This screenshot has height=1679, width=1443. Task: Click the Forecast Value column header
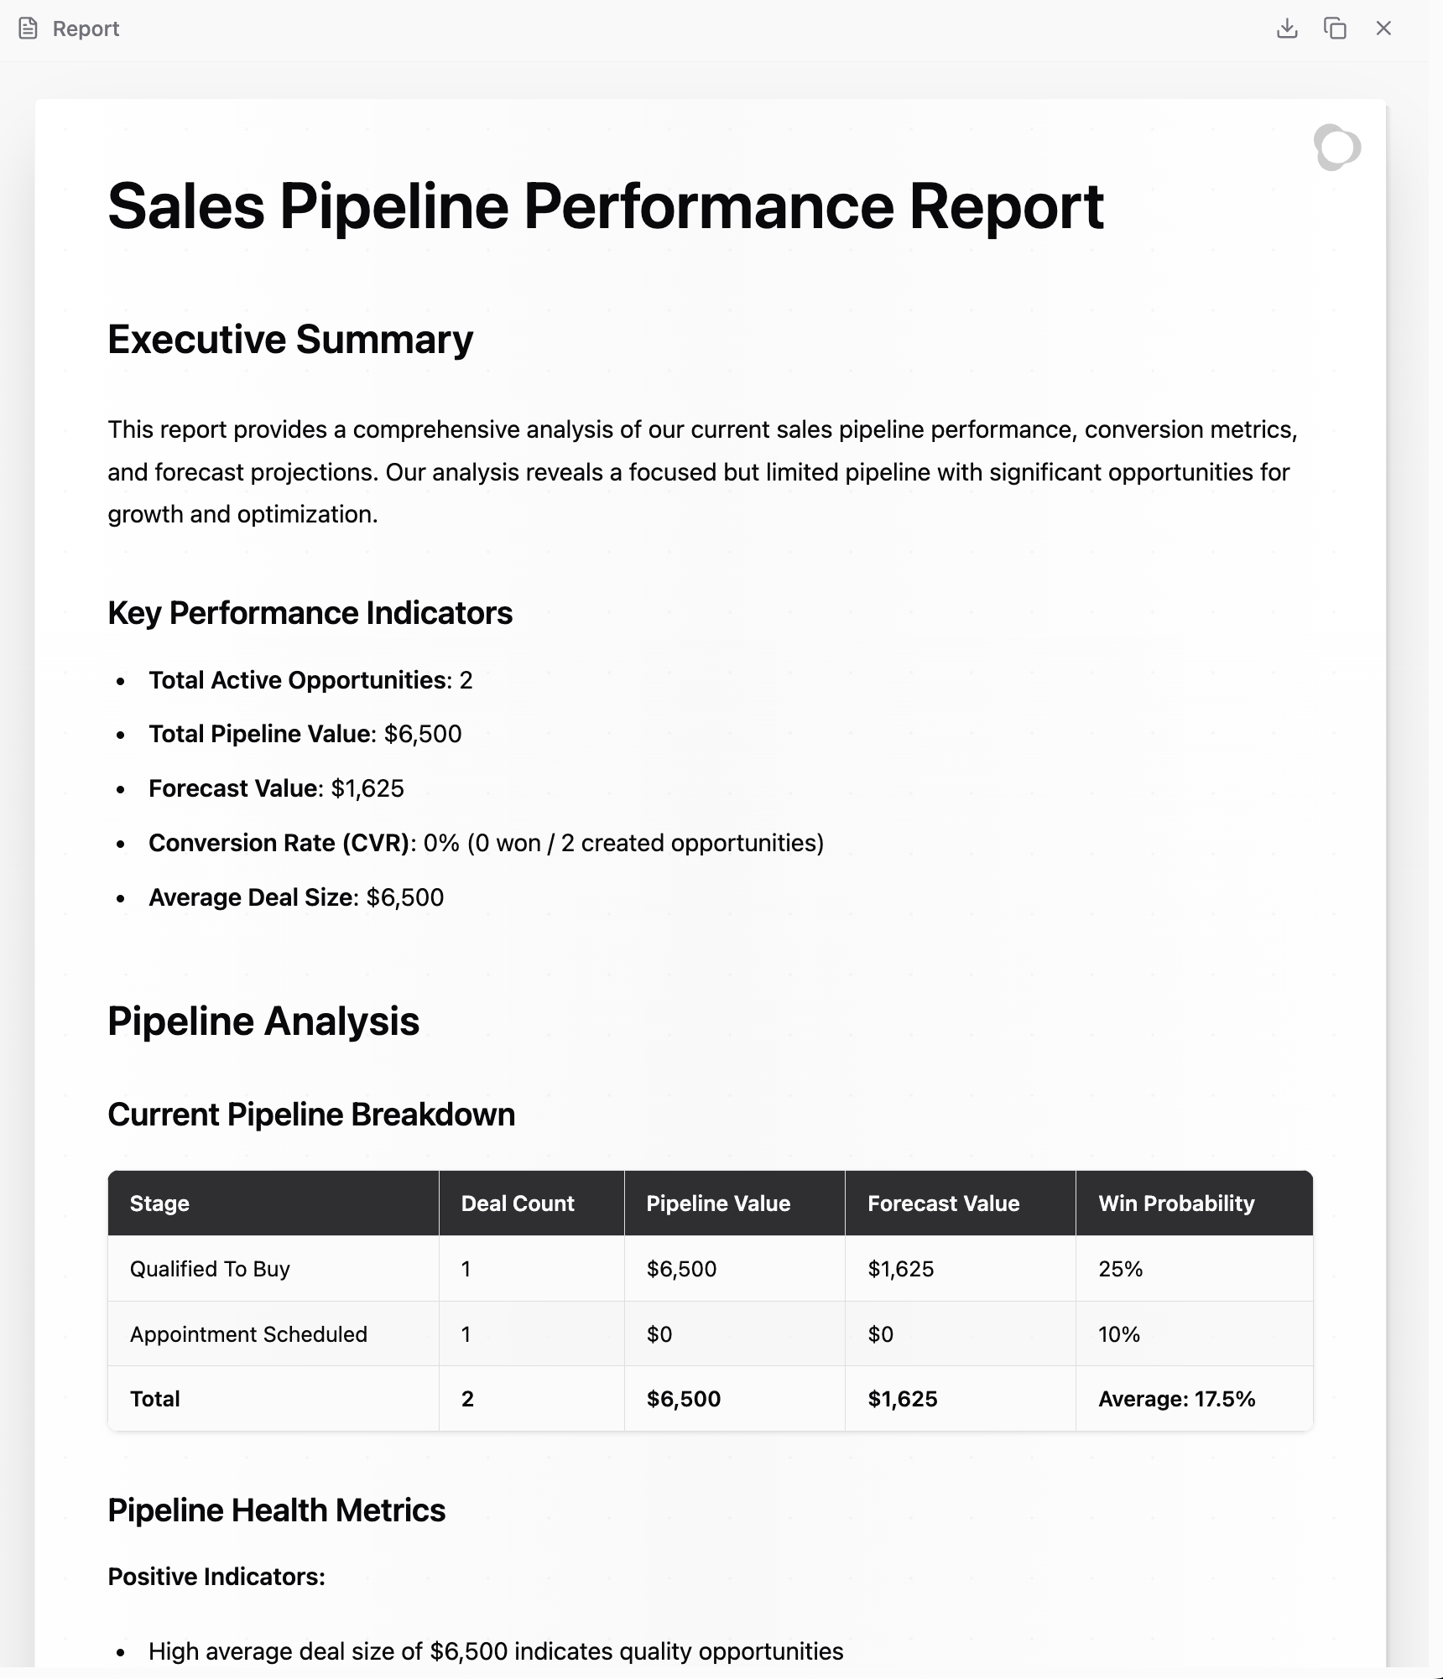(x=943, y=1203)
